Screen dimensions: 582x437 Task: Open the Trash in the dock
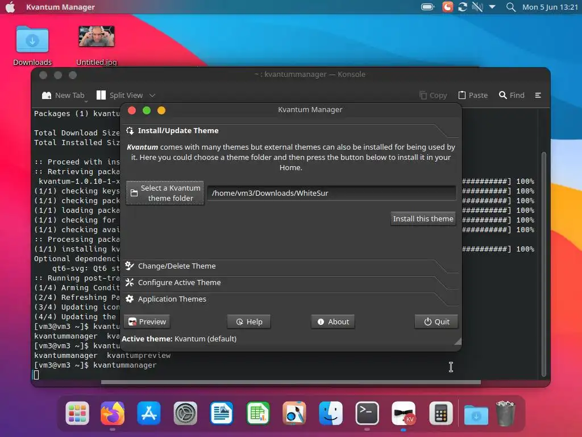point(505,413)
